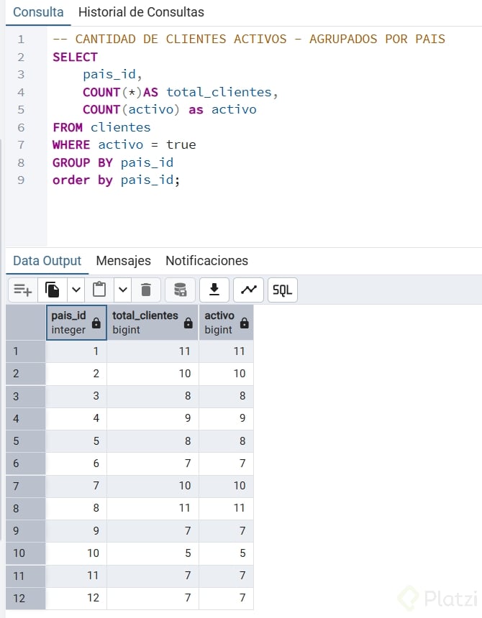Click 'total_clientes,' alias on line 4
482x618 pixels.
tap(222, 92)
